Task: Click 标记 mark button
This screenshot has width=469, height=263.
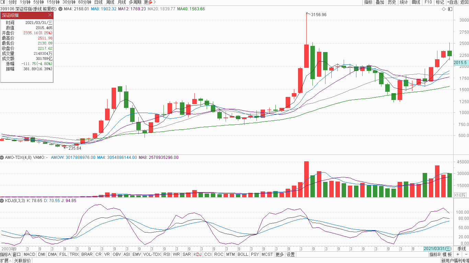Action: point(440,2)
